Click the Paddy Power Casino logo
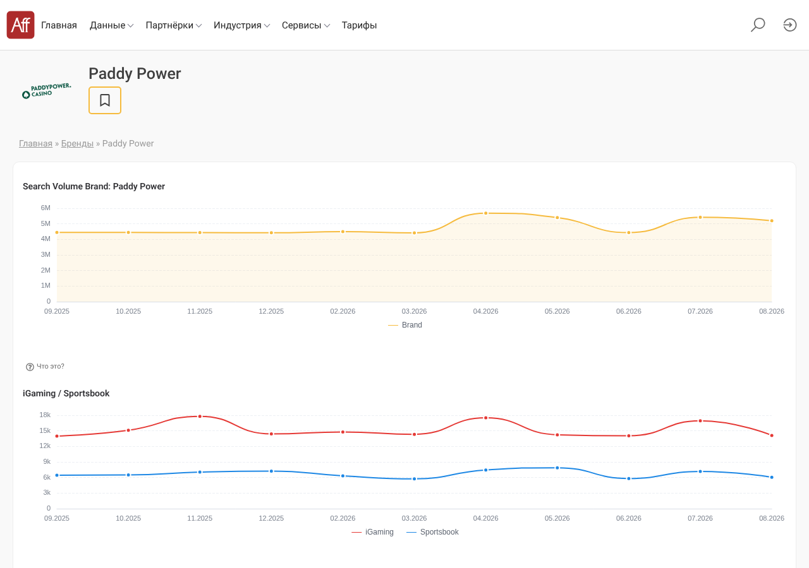The height and width of the screenshot is (568, 809). click(x=46, y=92)
